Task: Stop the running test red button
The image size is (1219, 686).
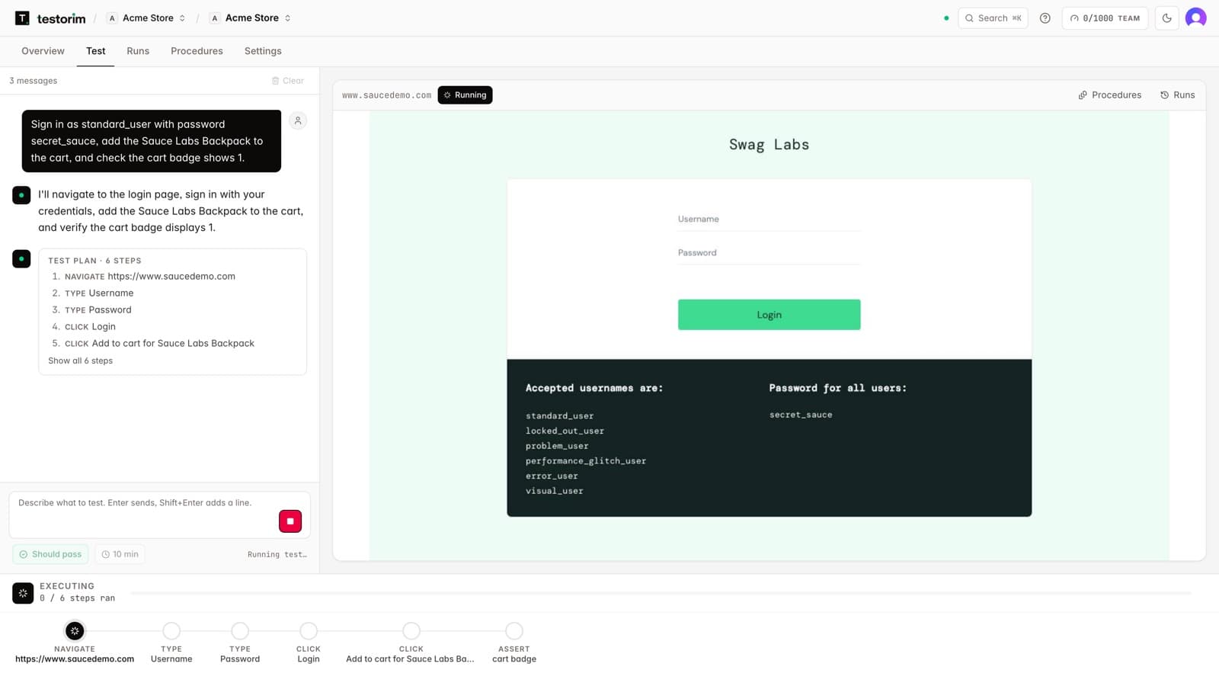Action: 290,521
